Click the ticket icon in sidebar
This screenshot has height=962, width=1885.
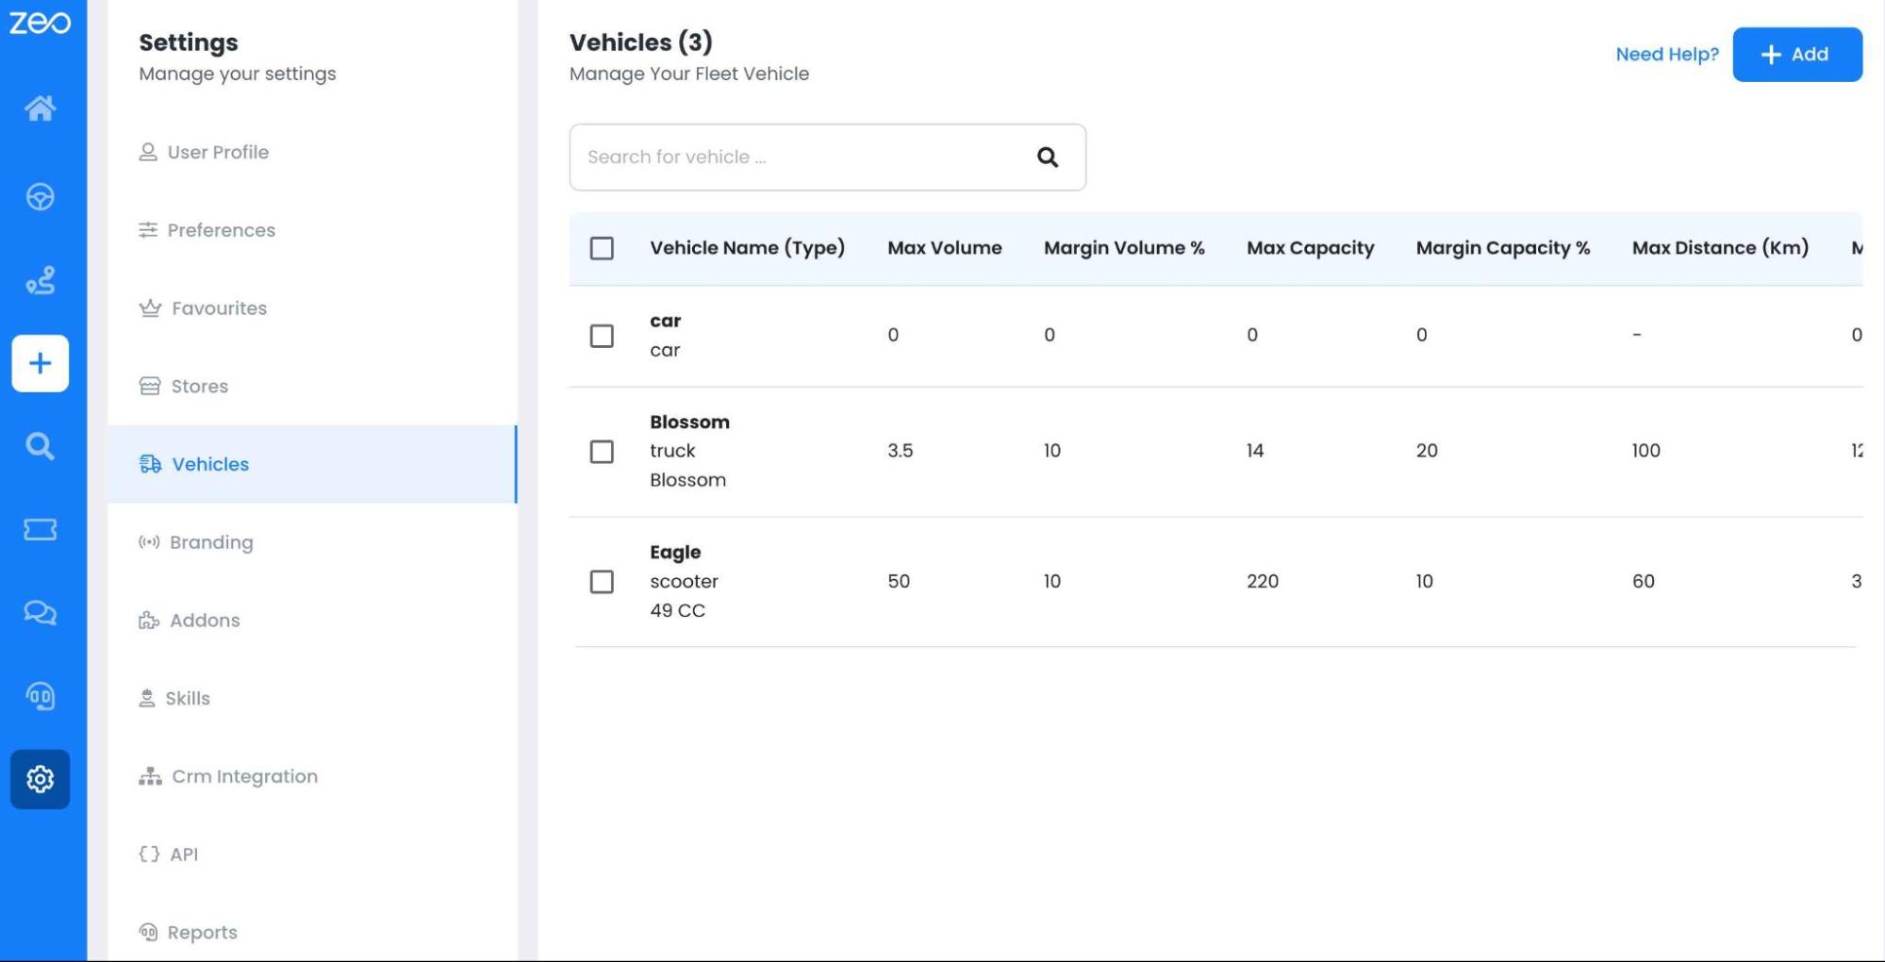tap(40, 529)
